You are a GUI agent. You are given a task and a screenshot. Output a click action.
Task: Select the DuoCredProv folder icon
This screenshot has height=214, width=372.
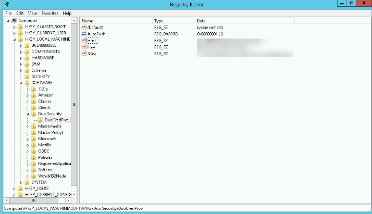coord(41,120)
